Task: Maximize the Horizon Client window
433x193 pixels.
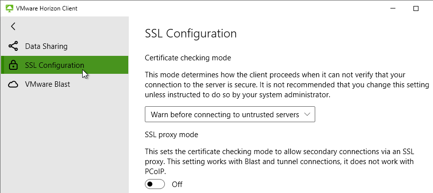Action: tap(415, 8)
